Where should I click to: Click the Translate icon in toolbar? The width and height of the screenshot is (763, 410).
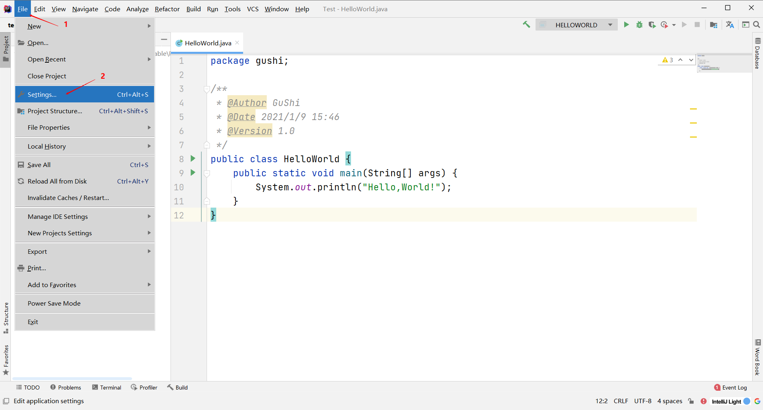click(730, 24)
